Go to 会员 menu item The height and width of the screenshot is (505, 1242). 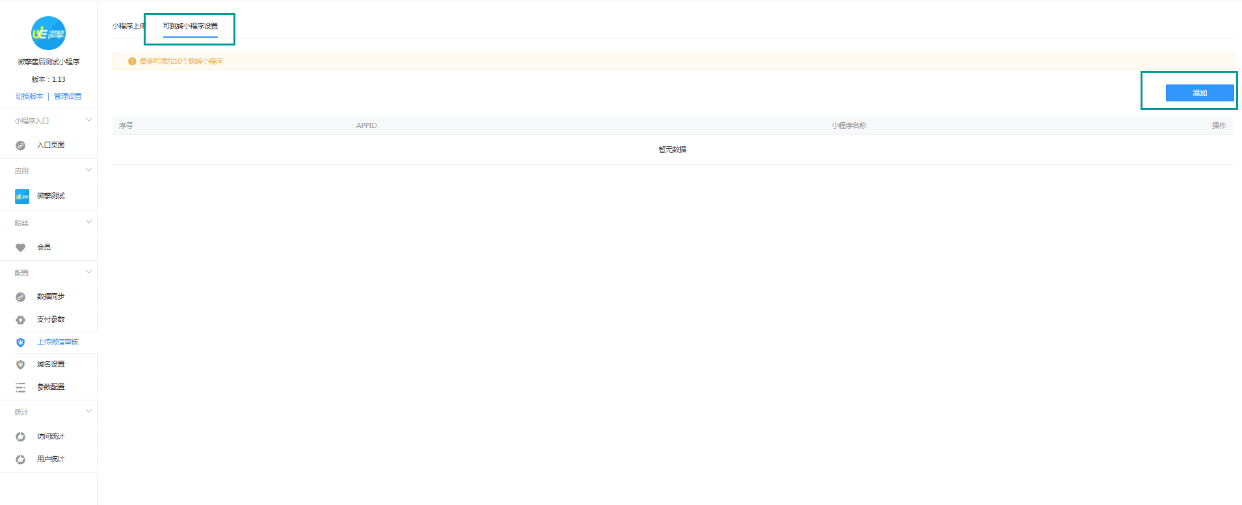point(44,247)
